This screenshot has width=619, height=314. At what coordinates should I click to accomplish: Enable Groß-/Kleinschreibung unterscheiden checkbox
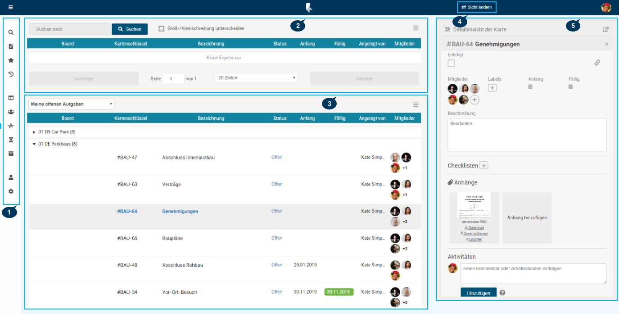tap(161, 29)
